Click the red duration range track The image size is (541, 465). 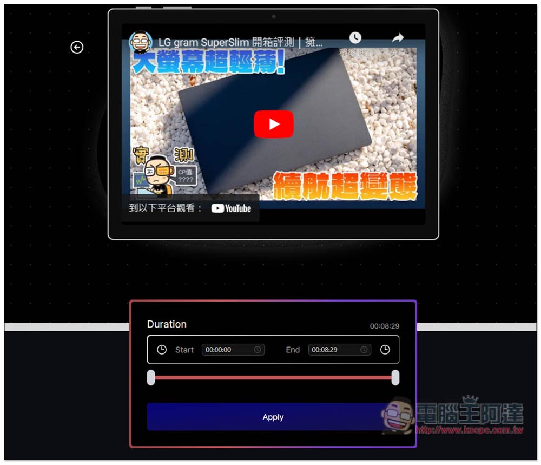[x=273, y=378]
